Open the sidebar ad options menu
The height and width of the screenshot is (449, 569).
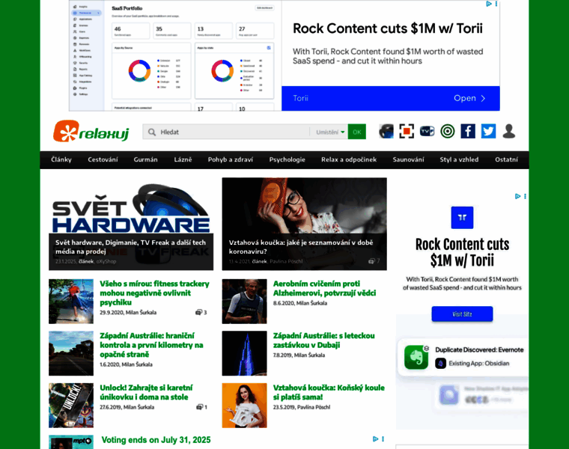click(525, 196)
